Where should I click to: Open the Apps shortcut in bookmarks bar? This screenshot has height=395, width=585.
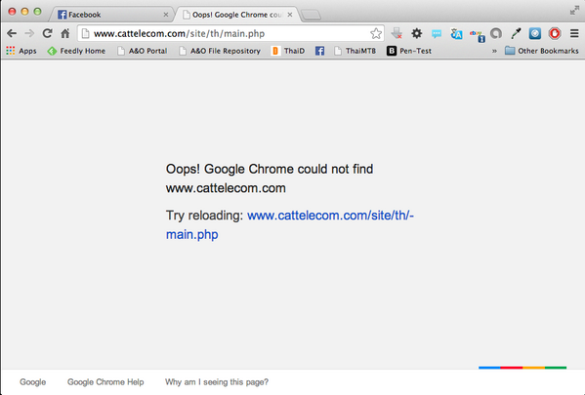(x=21, y=51)
